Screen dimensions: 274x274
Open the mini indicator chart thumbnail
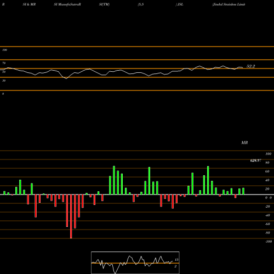pos(135,262)
